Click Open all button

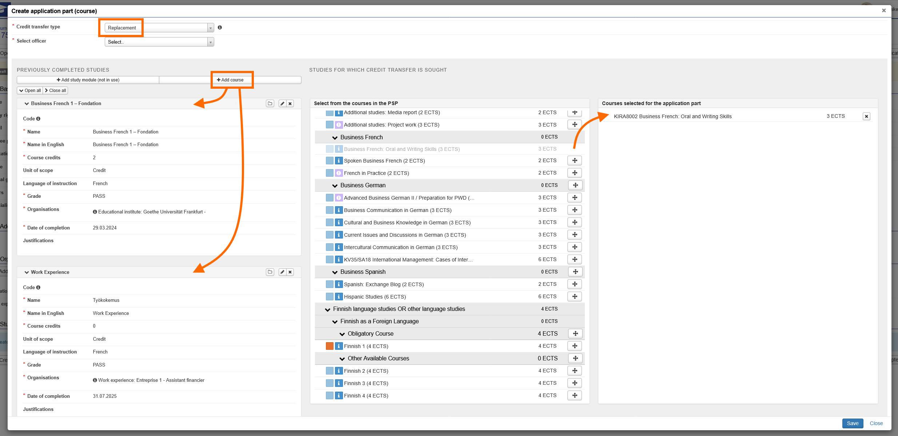pyautogui.click(x=30, y=91)
